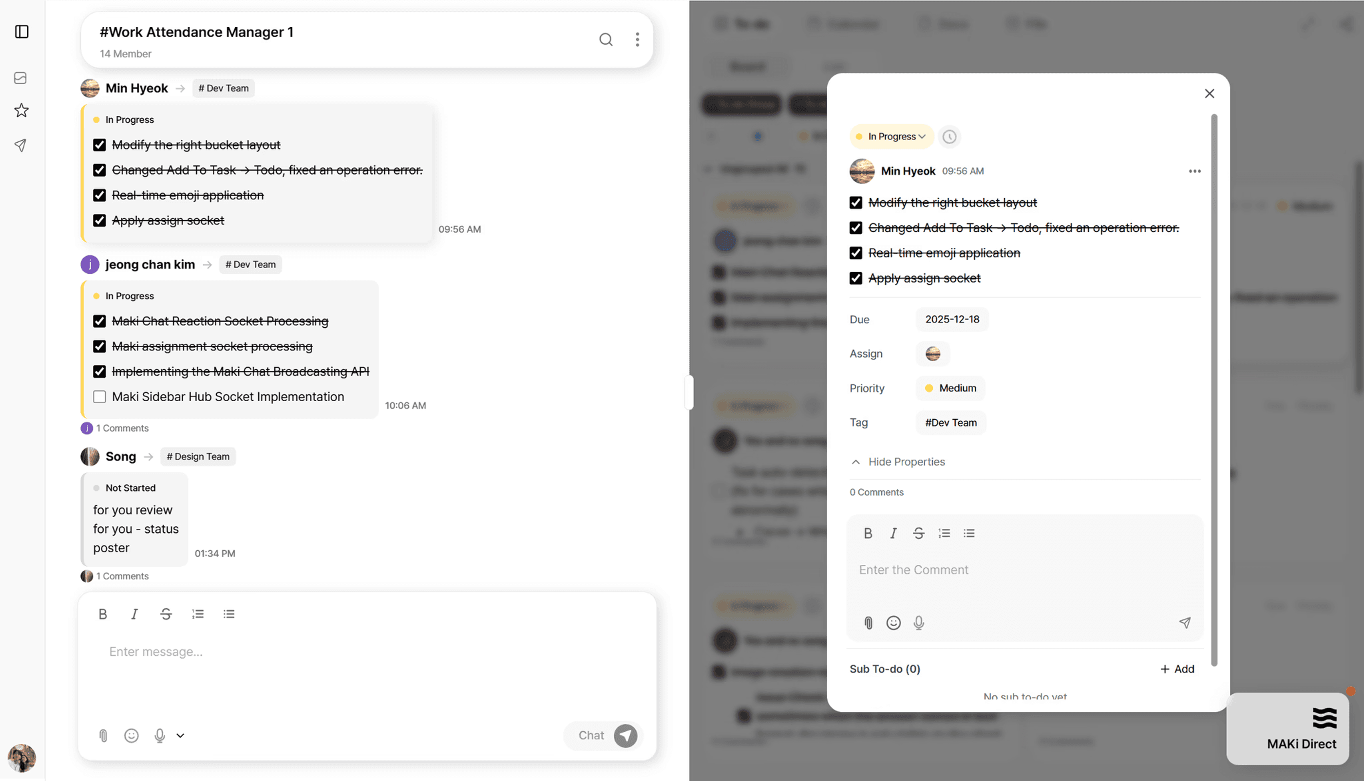1364x781 pixels.
Task: Open 1 Comments under Song's message
Action: [x=122, y=576]
